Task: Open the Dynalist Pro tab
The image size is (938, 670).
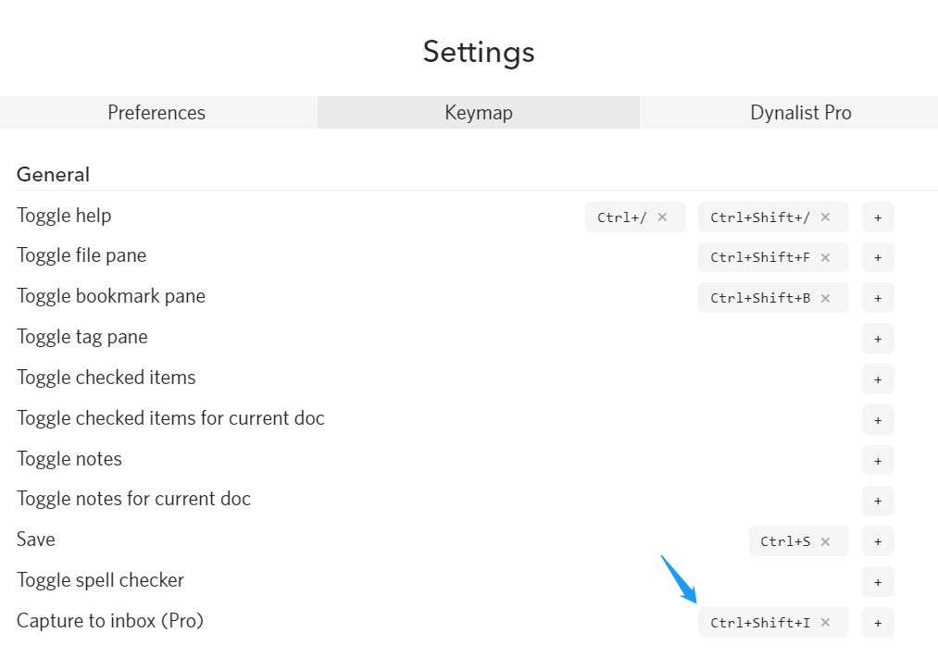Action: point(800,113)
